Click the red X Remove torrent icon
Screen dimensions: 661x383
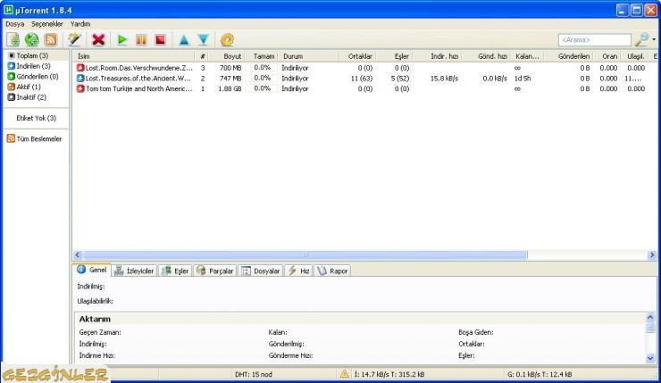98,40
